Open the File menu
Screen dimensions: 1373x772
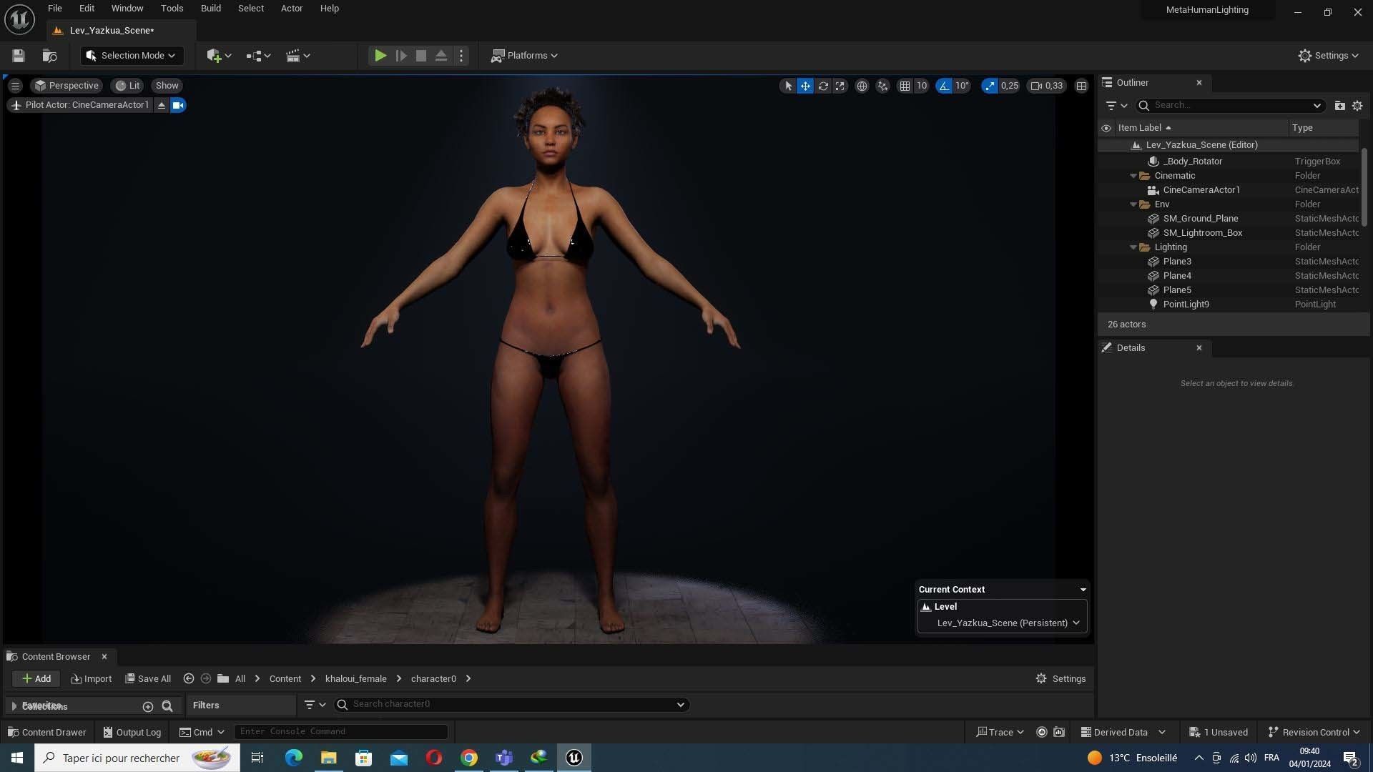pos(54,9)
